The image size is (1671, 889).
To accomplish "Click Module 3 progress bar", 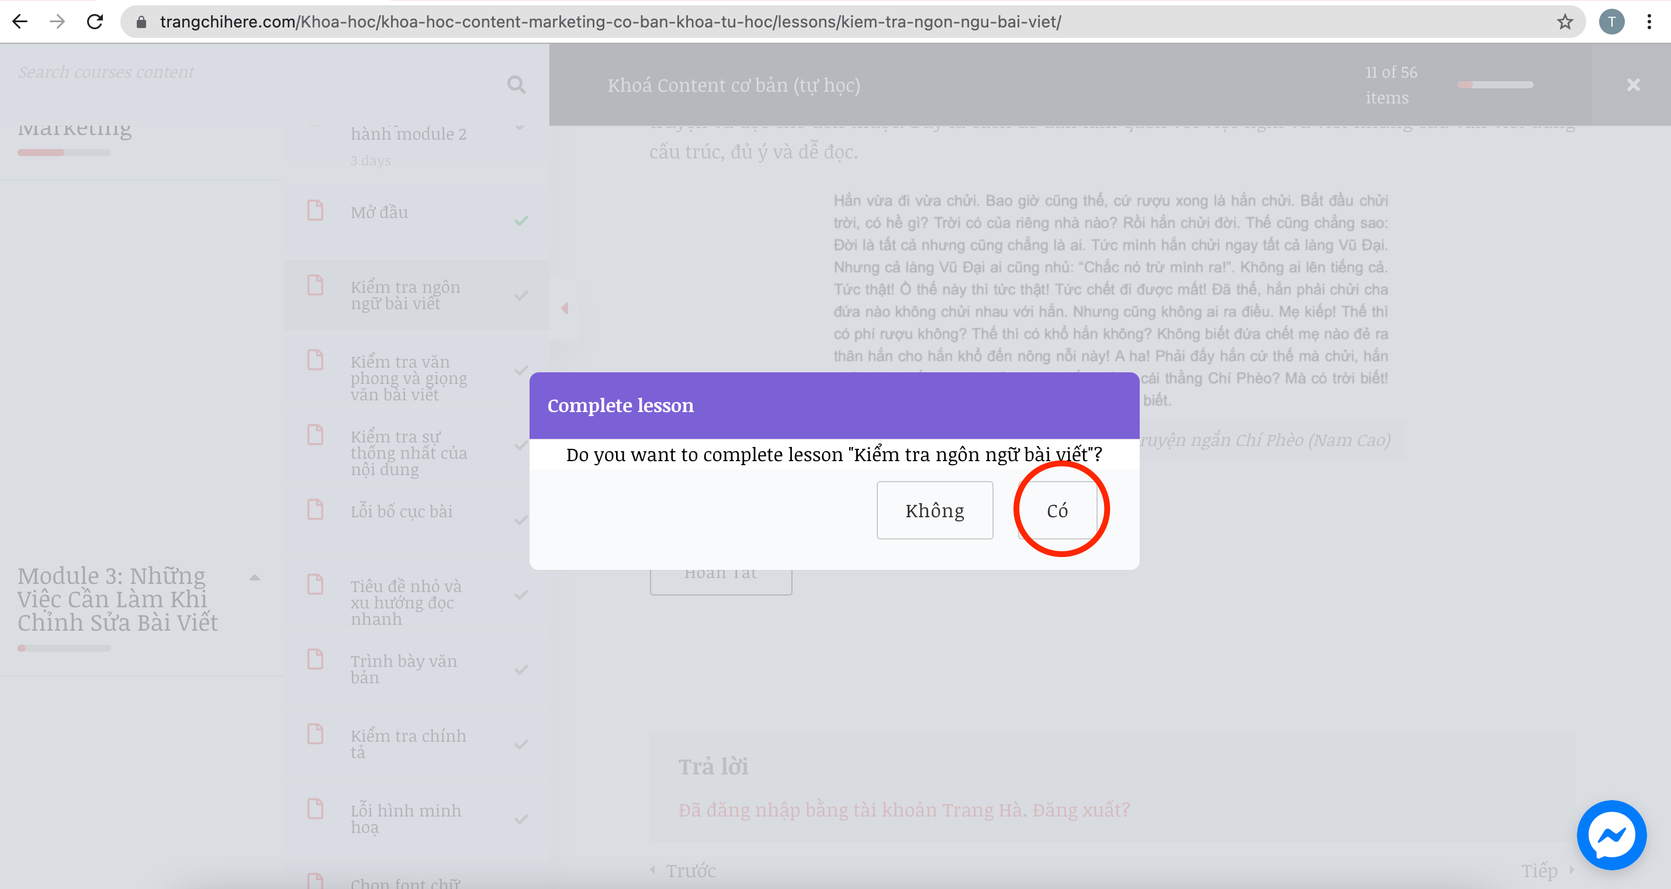I will [x=64, y=648].
